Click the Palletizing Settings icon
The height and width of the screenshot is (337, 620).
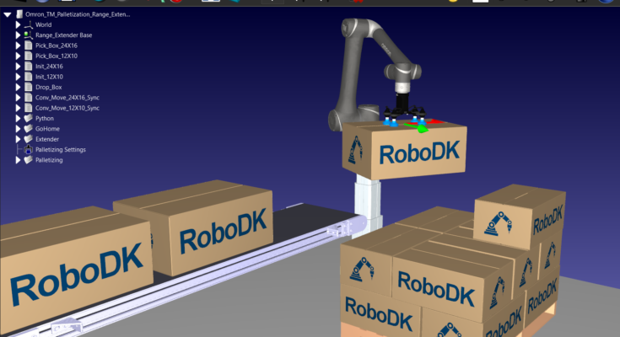click(28, 149)
